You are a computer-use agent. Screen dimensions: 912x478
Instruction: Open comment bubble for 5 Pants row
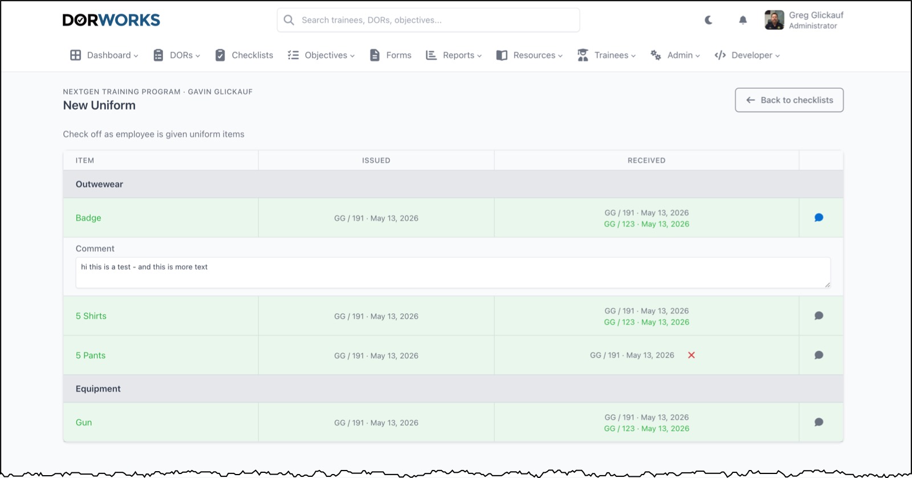click(819, 355)
